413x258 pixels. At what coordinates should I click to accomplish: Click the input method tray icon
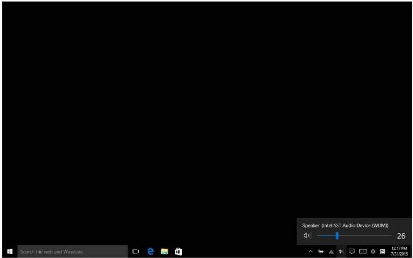[382, 251]
